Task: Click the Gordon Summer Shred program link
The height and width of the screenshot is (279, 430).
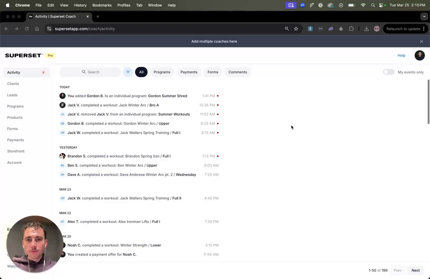Action: coord(168,96)
